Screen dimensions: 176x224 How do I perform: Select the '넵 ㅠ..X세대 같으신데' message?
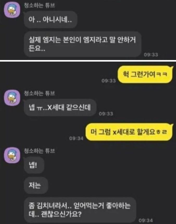[x=60, y=107]
